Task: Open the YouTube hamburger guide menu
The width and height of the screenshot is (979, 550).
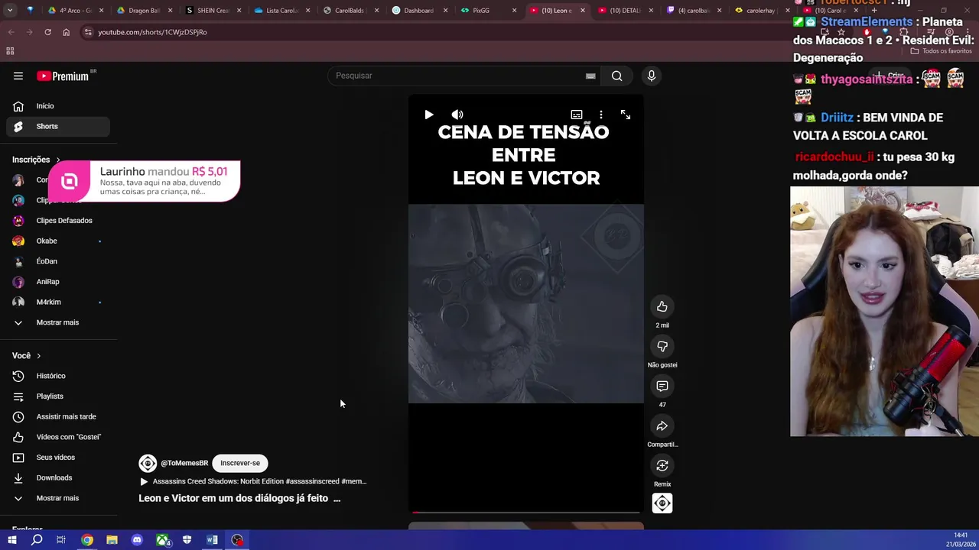Action: tap(18, 76)
